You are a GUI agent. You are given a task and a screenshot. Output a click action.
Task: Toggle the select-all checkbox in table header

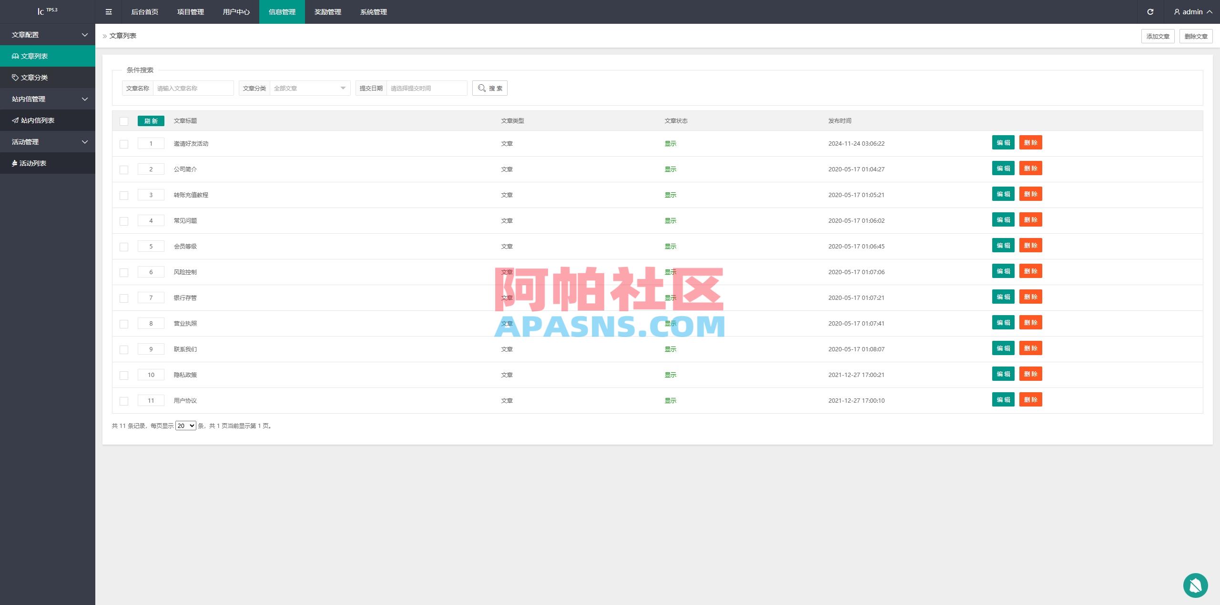[124, 121]
